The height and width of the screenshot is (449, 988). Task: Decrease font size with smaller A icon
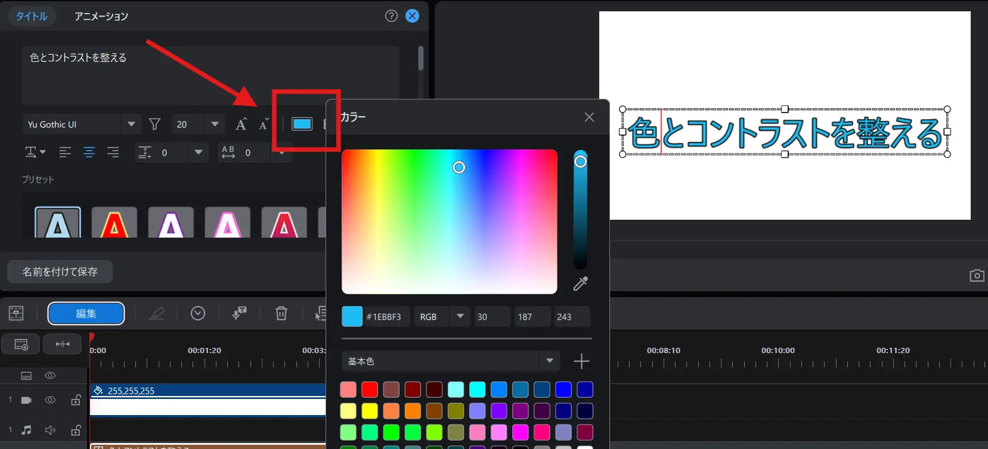click(x=264, y=124)
